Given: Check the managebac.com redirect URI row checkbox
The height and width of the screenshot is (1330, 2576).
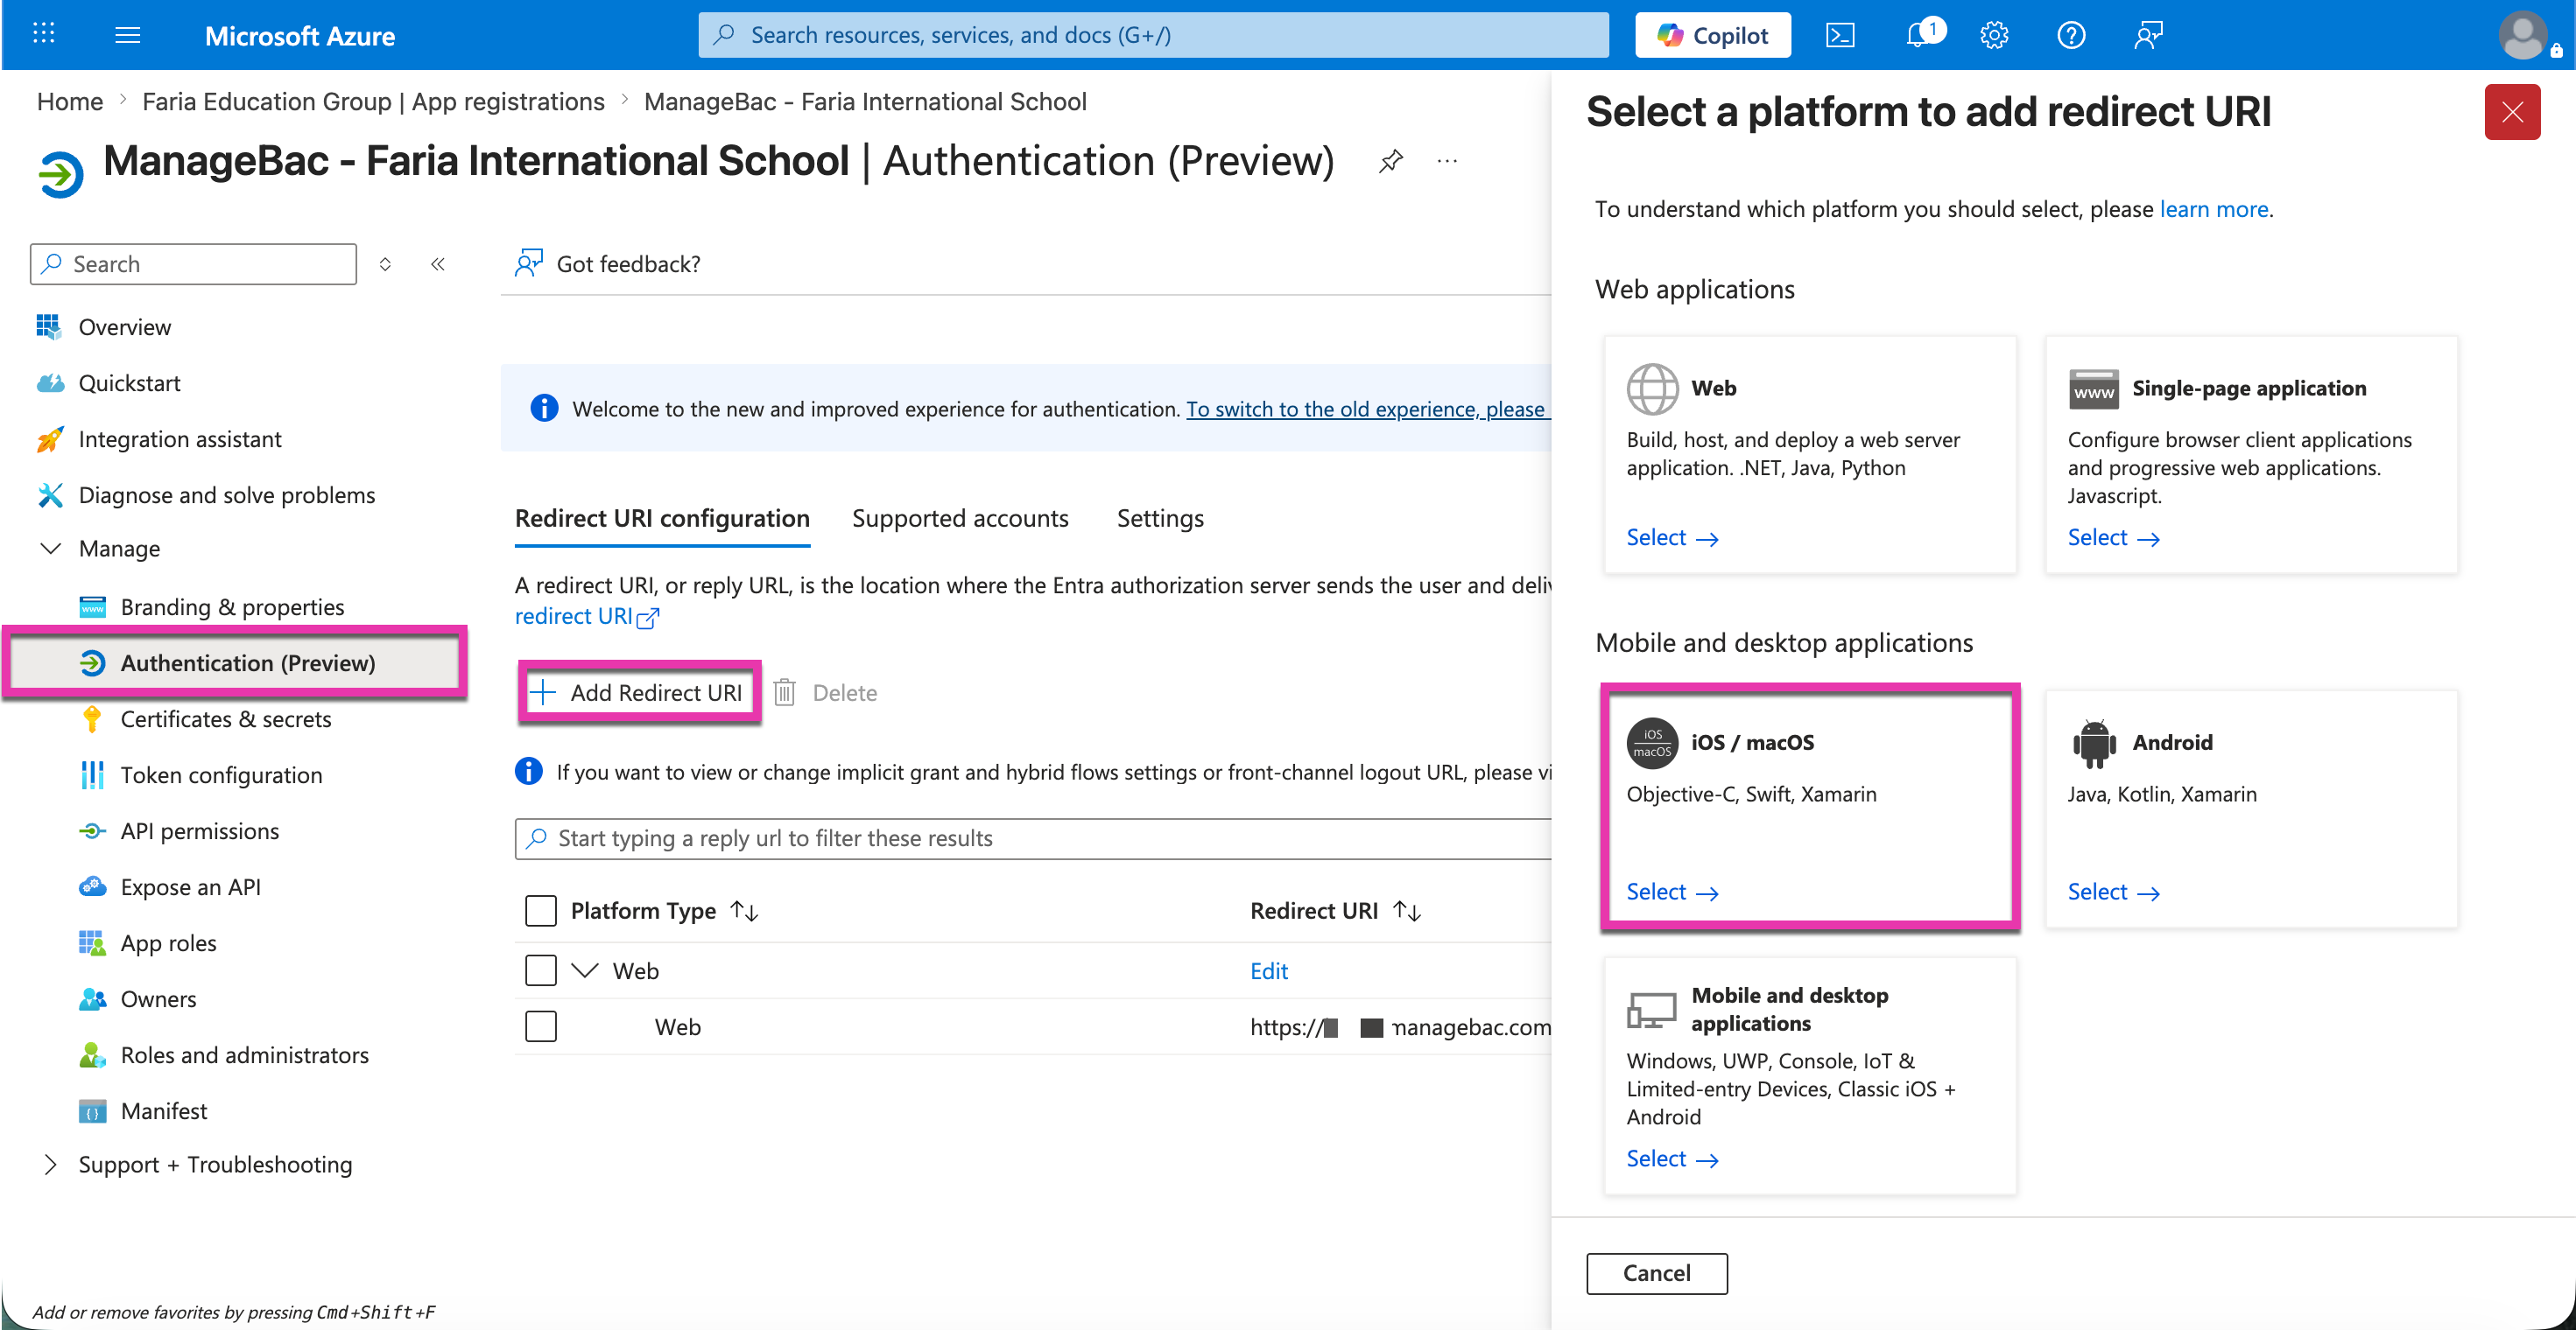Looking at the screenshot, I should [541, 1026].
